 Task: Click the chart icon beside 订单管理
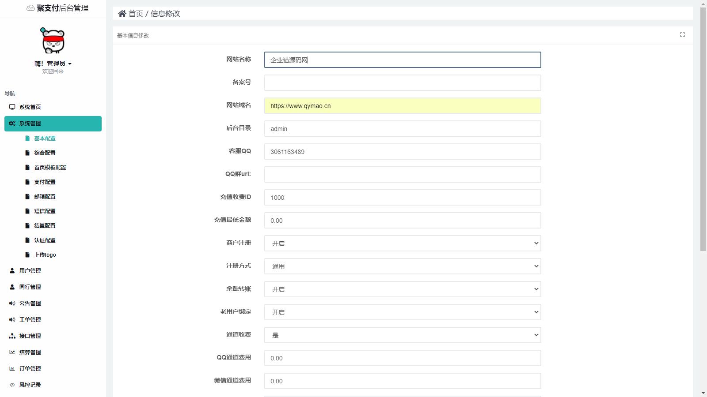coord(12,369)
